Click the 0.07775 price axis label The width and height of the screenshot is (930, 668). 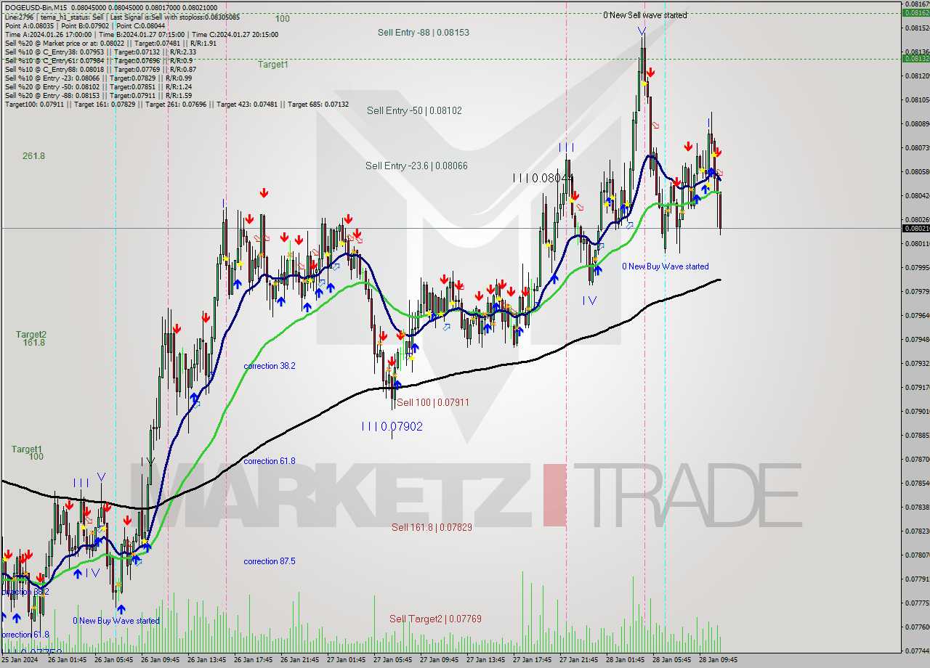(918, 603)
